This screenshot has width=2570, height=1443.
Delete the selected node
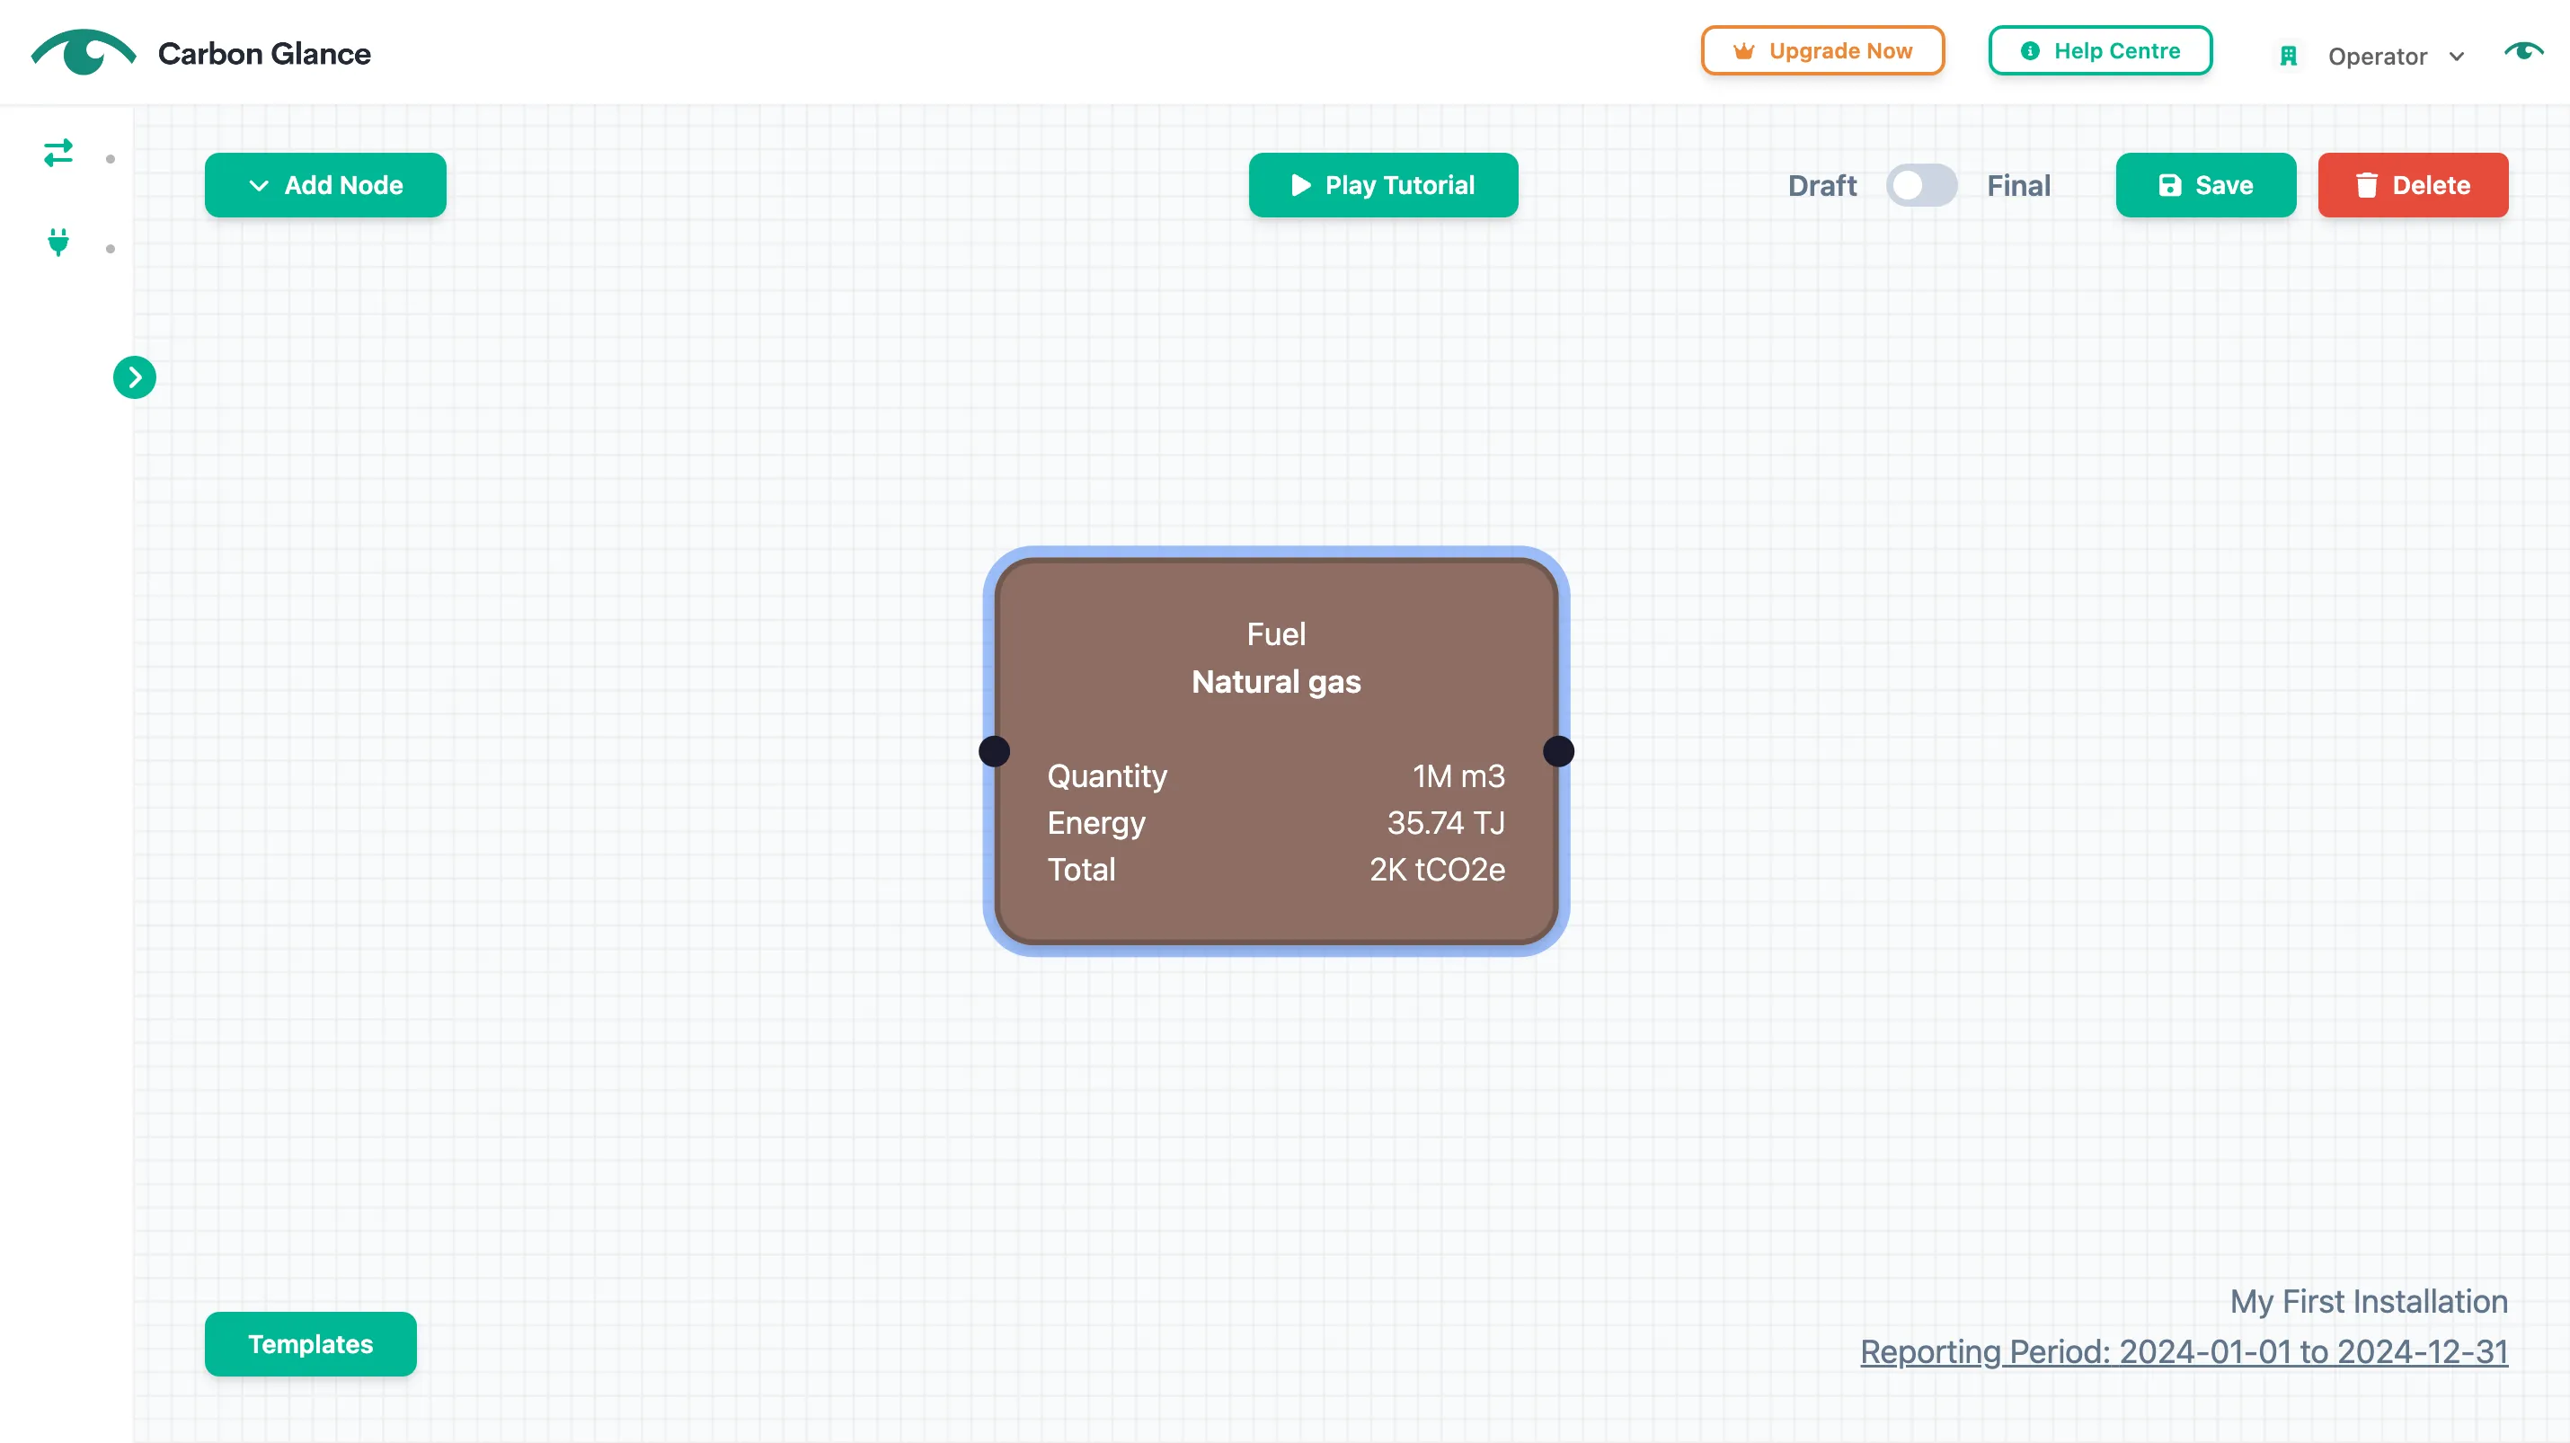tap(2413, 185)
